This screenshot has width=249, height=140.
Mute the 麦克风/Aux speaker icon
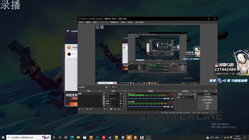[168, 99]
